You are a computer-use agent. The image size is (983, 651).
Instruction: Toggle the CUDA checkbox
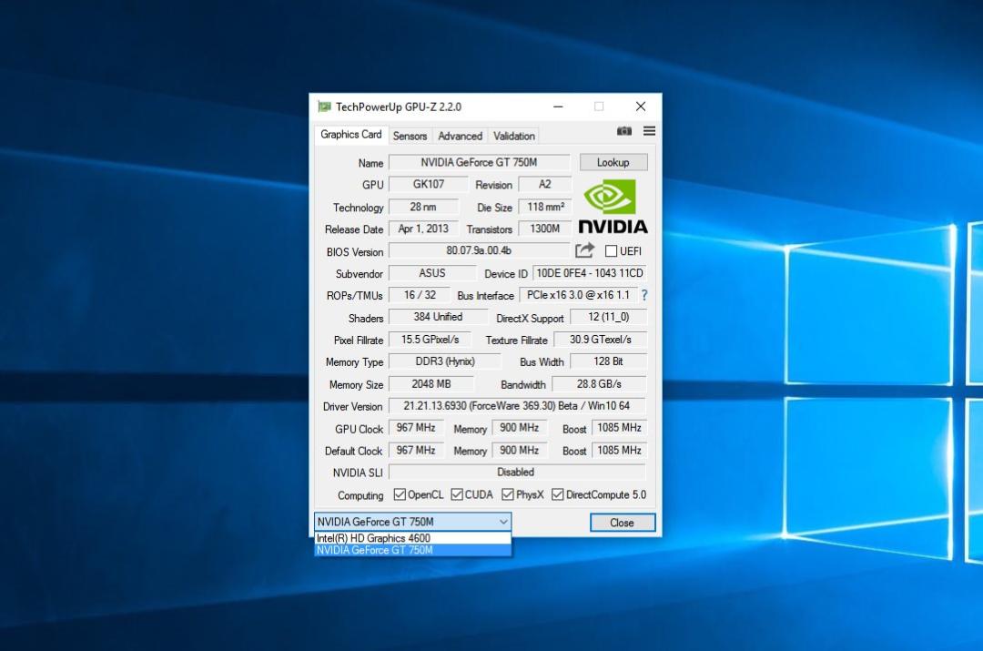[x=456, y=494]
